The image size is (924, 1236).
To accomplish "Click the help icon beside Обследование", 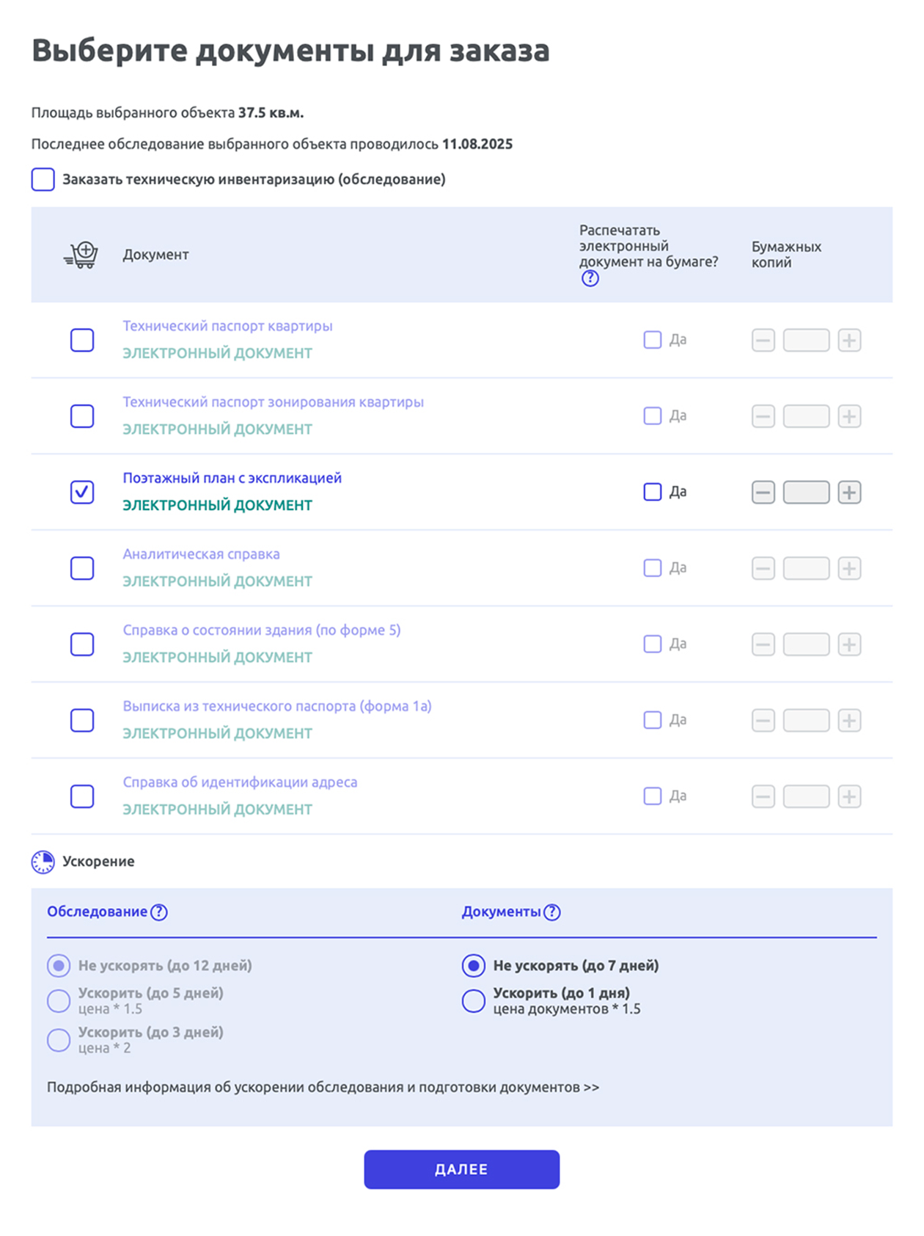I will 159,912.
